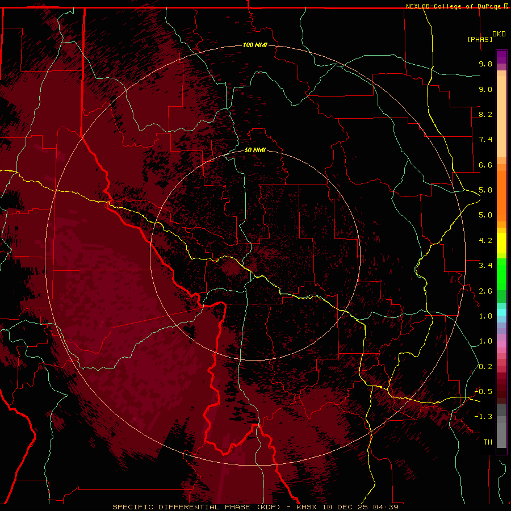Click the 1.0 scale value
Screen dimensions: 511x511
coord(485,341)
